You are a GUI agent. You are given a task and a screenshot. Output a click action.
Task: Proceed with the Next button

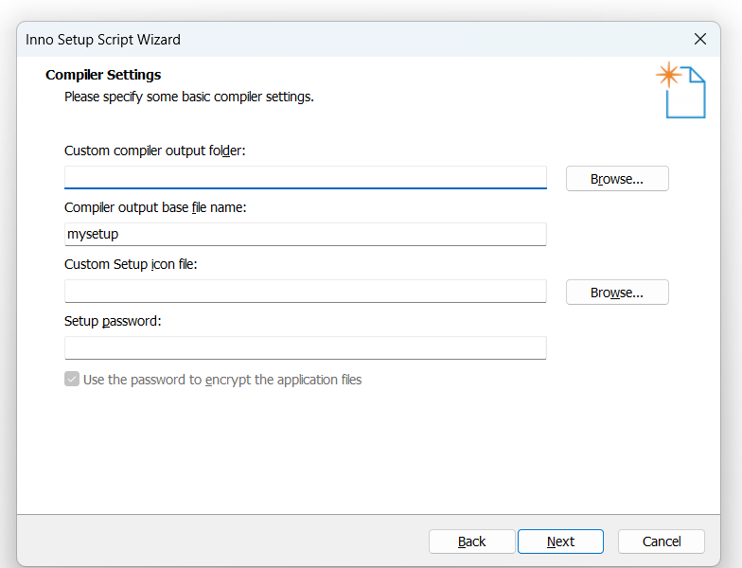[560, 541]
